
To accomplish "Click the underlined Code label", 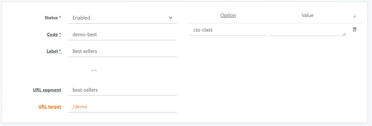I will pyautogui.click(x=52, y=35).
